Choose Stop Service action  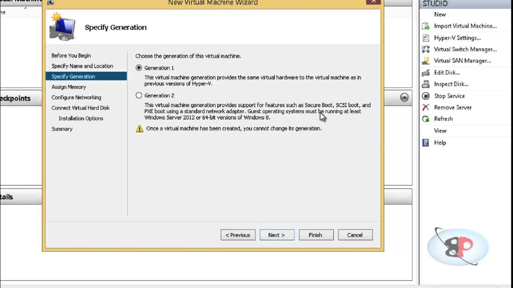click(x=449, y=96)
